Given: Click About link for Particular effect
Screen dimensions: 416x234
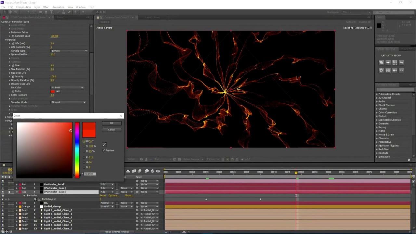Looking at the screenshot, I should (129, 196).
